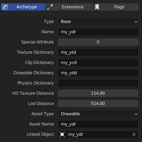This screenshot has width=142, height=142.
Task: Click the Extensions connected-dots icon
Action: (x=50, y=7)
